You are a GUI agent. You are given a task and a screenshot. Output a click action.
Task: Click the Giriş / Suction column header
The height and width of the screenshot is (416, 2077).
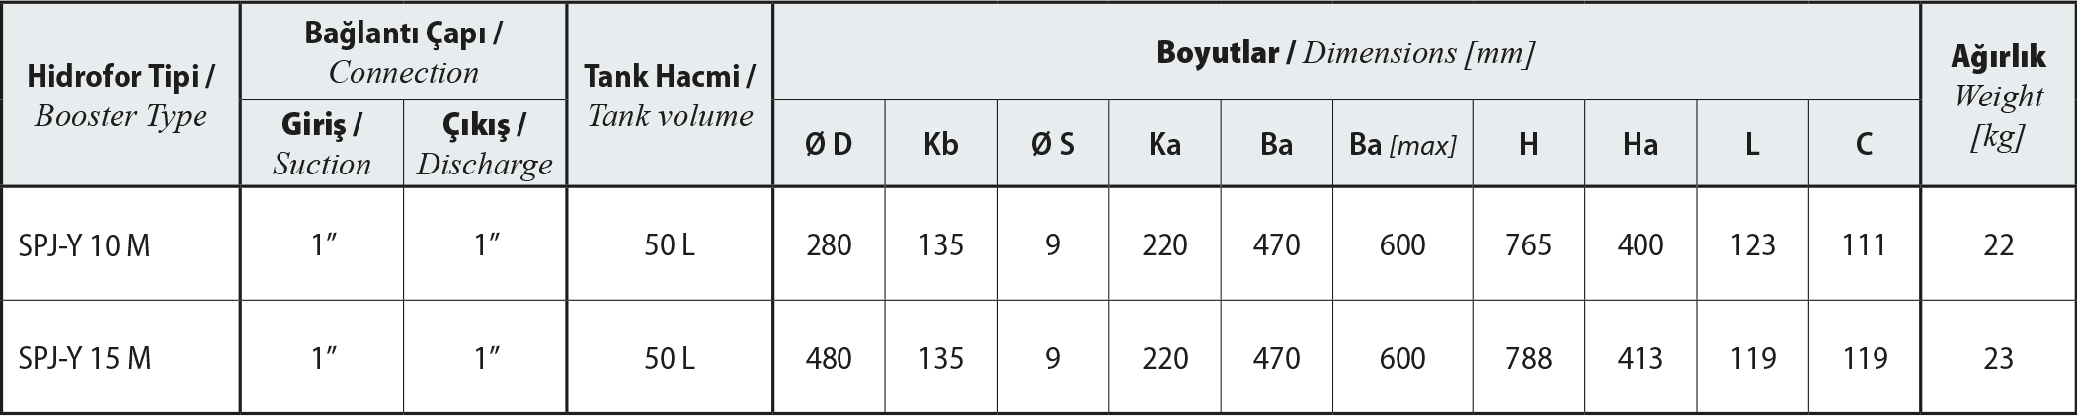pyautogui.click(x=322, y=144)
